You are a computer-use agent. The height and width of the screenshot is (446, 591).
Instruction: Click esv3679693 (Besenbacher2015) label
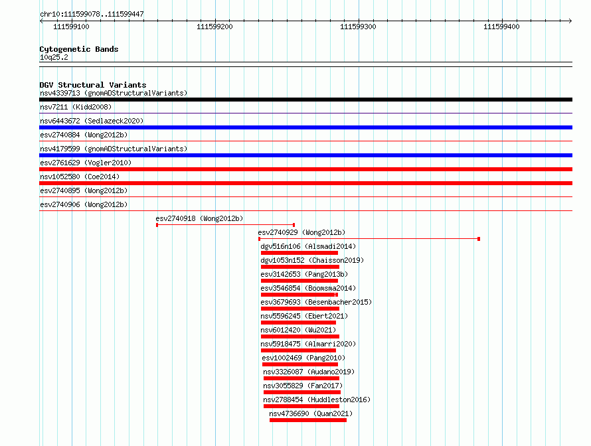click(316, 302)
